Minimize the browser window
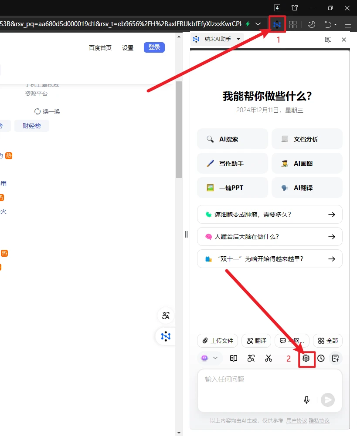The height and width of the screenshot is (436, 357). click(x=313, y=8)
